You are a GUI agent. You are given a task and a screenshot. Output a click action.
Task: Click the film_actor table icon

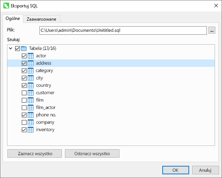(31, 107)
